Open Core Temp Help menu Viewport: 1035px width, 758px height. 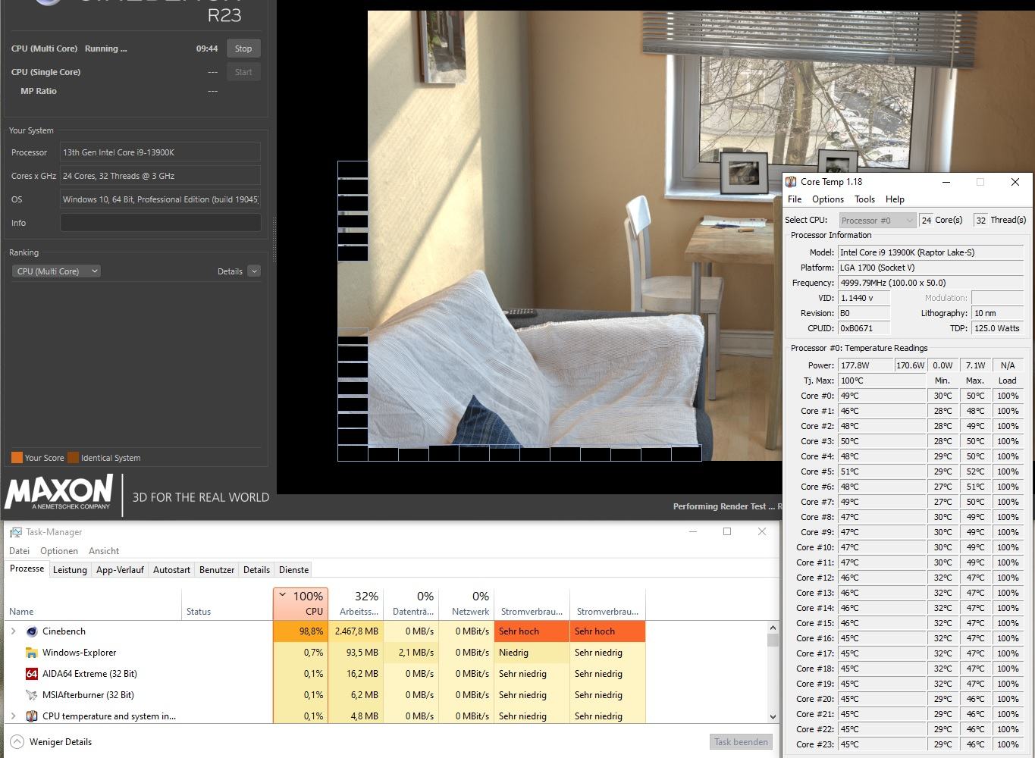895,199
